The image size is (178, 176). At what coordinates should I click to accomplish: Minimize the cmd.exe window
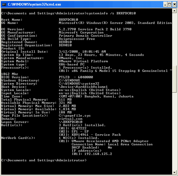pos(165,5)
